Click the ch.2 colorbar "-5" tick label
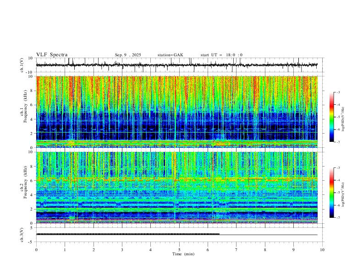This screenshot has width=363, height=280. [x=338, y=193]
